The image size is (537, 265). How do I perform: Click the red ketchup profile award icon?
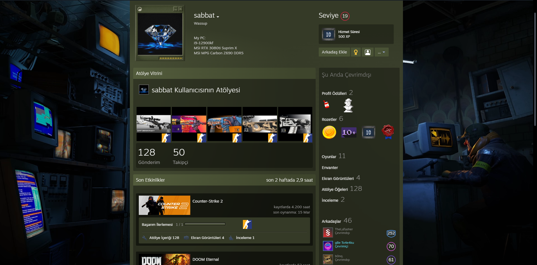326,104
